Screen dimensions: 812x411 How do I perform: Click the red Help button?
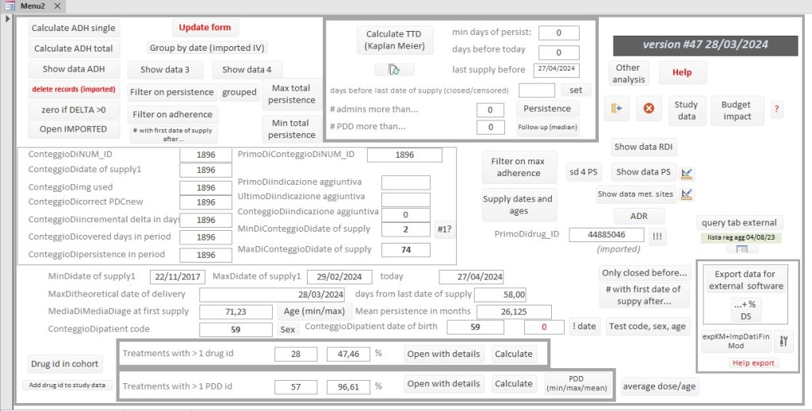coord(682,72)
